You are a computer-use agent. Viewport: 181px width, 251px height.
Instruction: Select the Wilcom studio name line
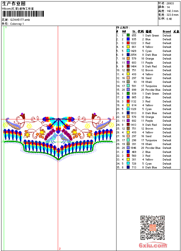(18, 9)
